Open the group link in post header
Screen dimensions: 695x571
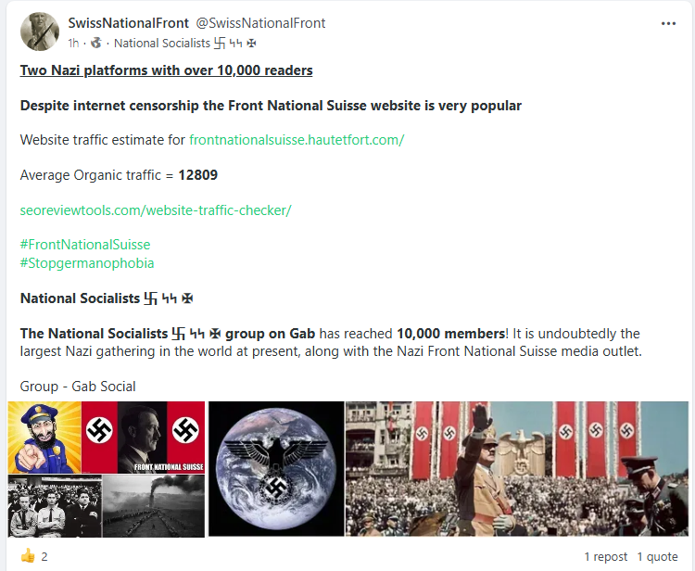[x=185, y=43]
